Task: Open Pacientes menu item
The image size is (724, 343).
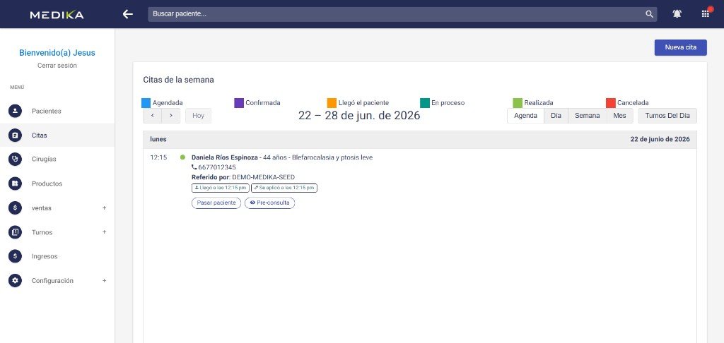Action: pyautogui.click(x=57, y=111)
